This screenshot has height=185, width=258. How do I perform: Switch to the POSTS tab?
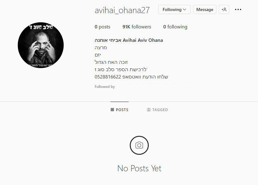pos(119,110)
